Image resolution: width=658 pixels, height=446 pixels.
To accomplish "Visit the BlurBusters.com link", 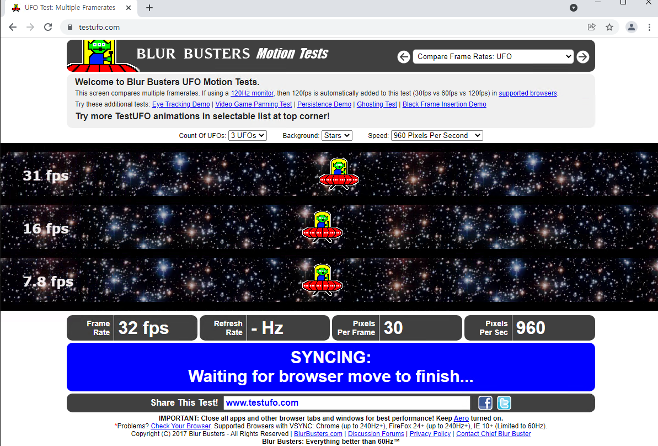I will click(x=318, y=434).
